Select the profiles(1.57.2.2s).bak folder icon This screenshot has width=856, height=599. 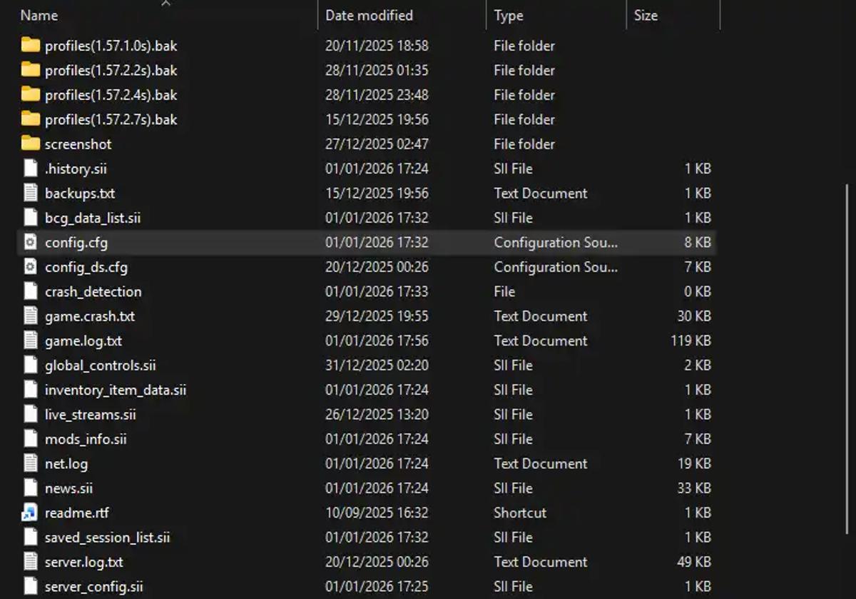(x=30, y=70)
